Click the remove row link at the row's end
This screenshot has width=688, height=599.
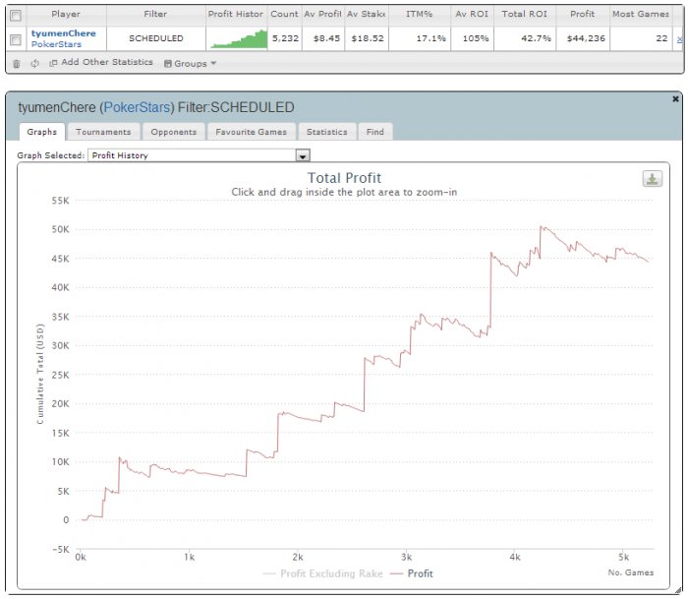(x=679, y=39)
